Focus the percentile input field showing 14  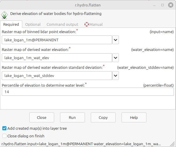pos(88,92)
